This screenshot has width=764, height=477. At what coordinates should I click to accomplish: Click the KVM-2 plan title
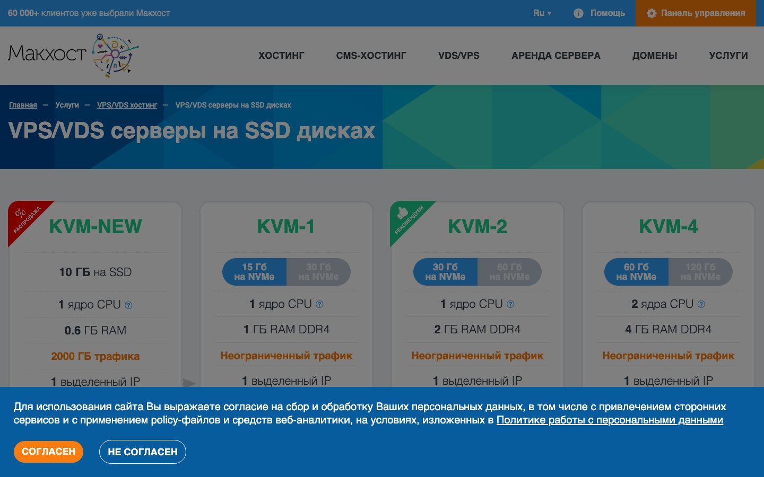[477, 227]
